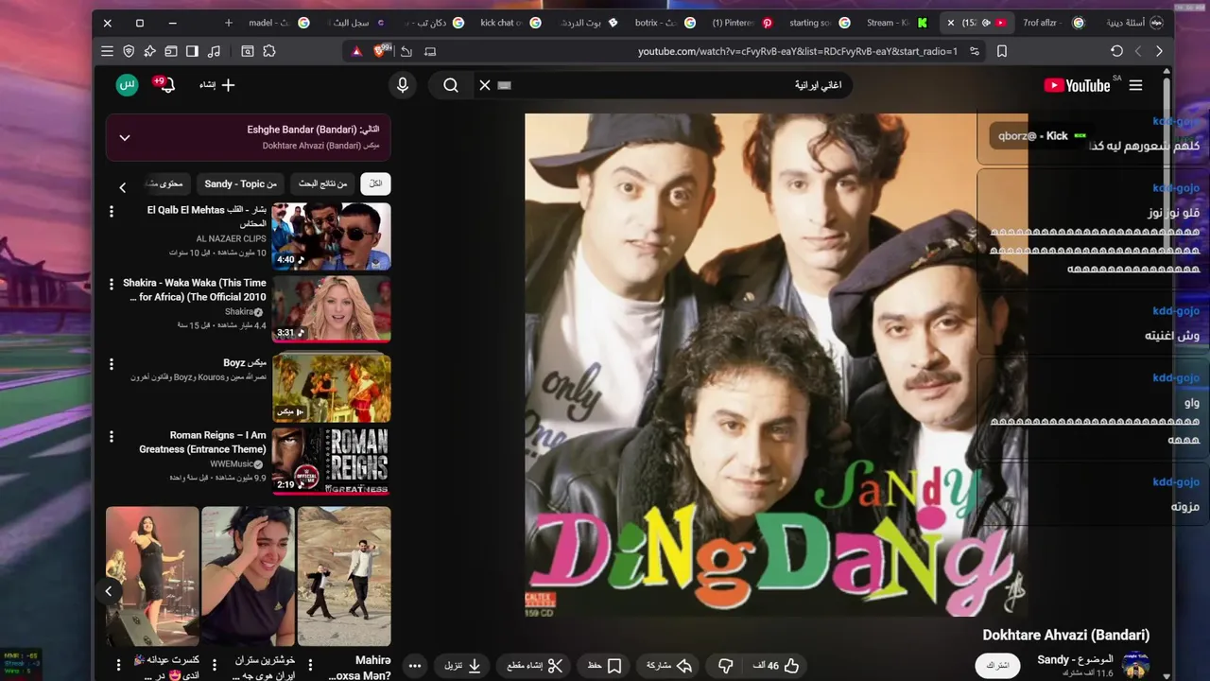
Task: Create a clip via إنشاء مقطع button
Action: pos(535,666)
